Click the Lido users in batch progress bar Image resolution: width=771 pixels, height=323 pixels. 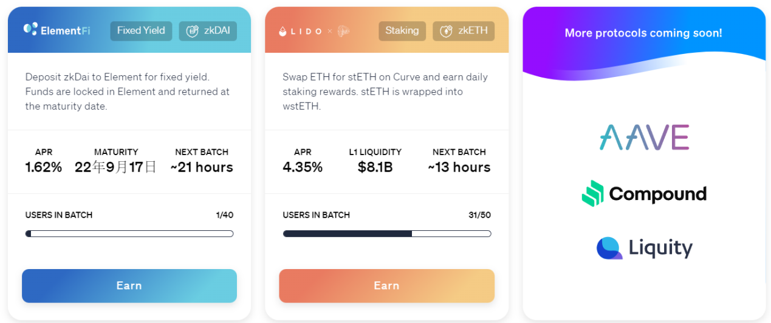click(386, 234)
